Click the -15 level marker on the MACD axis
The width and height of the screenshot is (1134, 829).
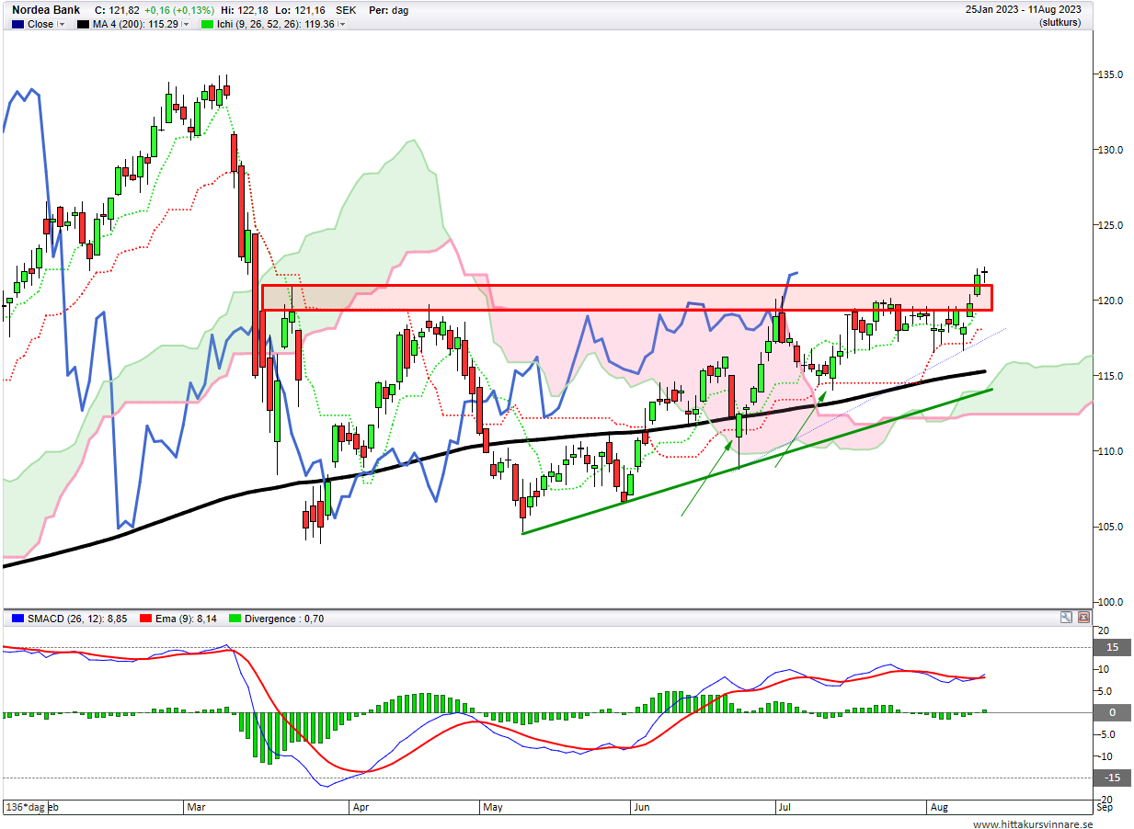point(1110,778)
